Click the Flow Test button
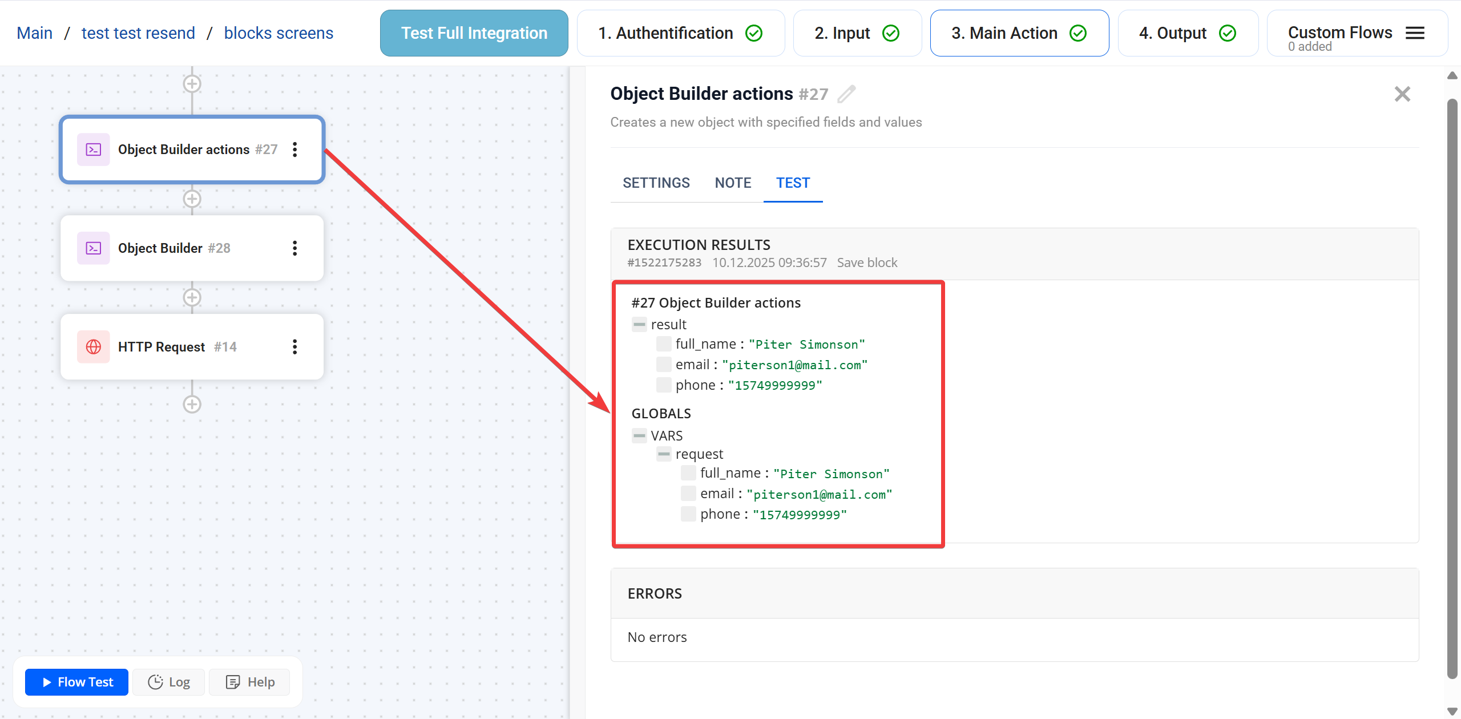 (x=77, y=682)
